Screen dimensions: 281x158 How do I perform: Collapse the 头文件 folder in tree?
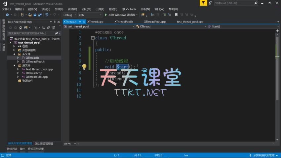point(14,54)
